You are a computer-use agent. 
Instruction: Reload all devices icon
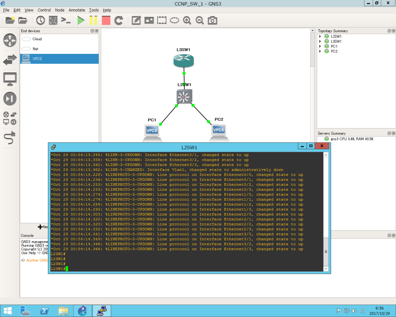pos(119,20)
